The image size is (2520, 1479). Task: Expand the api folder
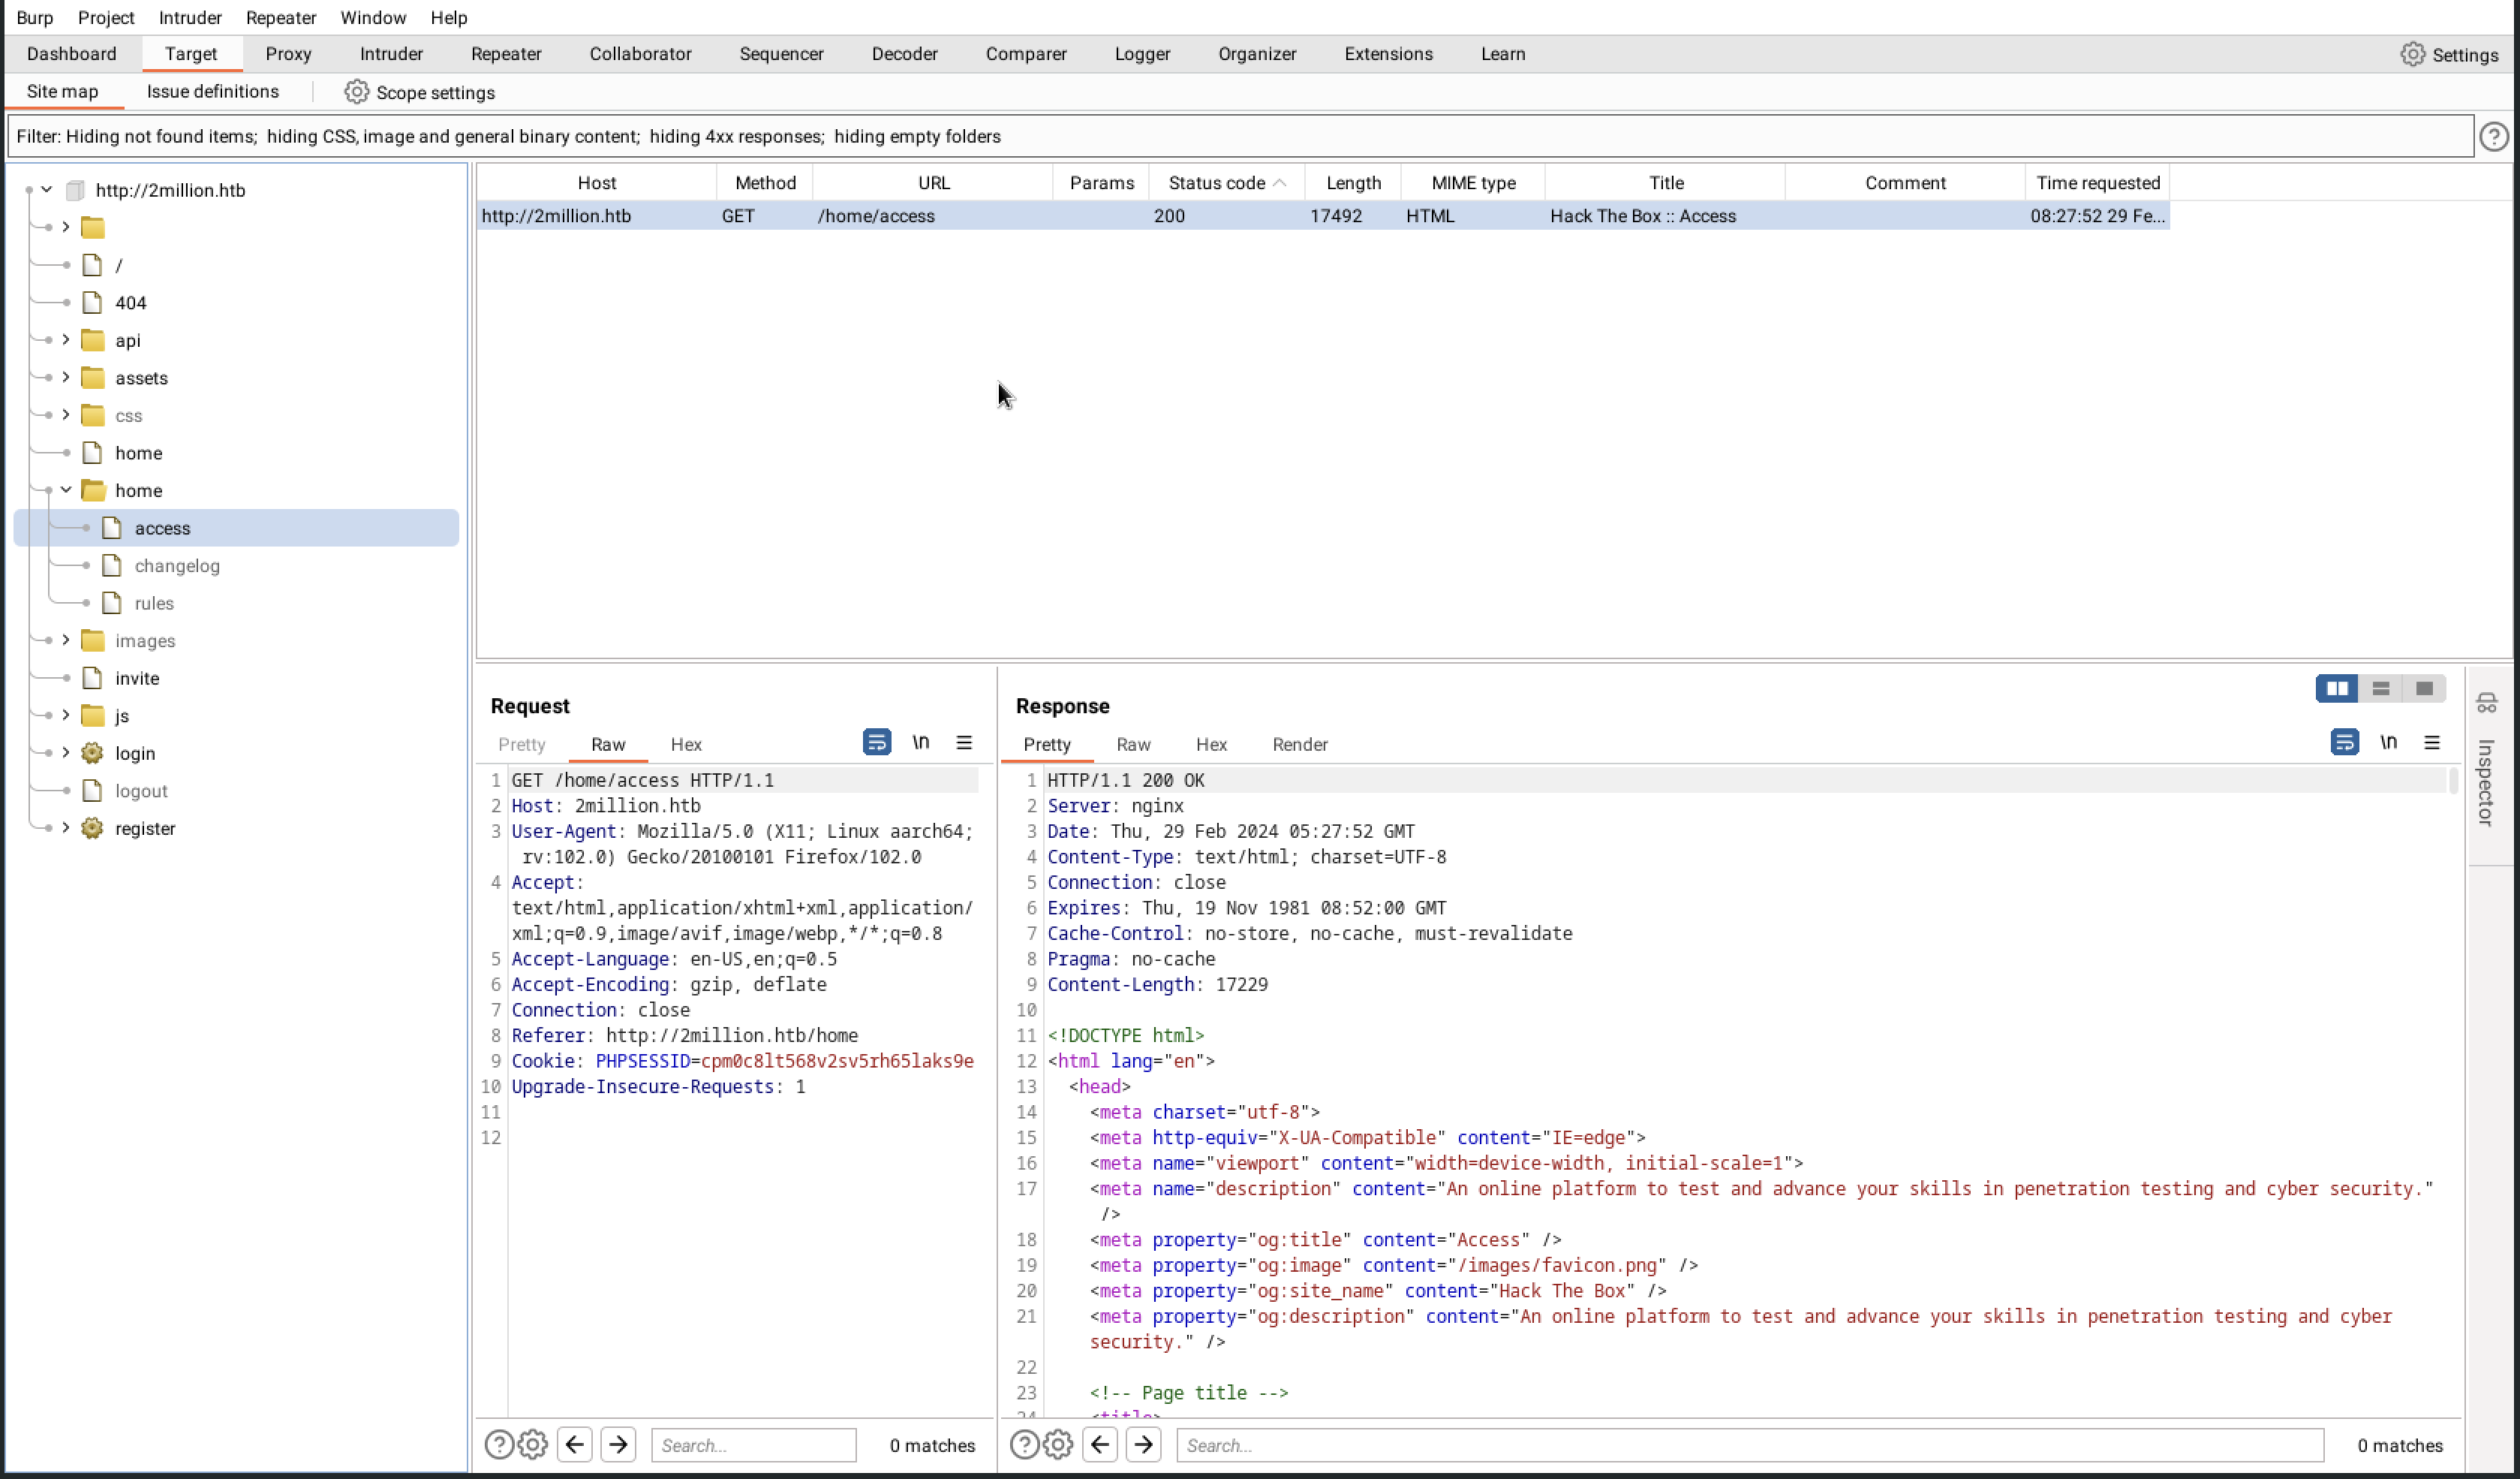tap(66, 340)
